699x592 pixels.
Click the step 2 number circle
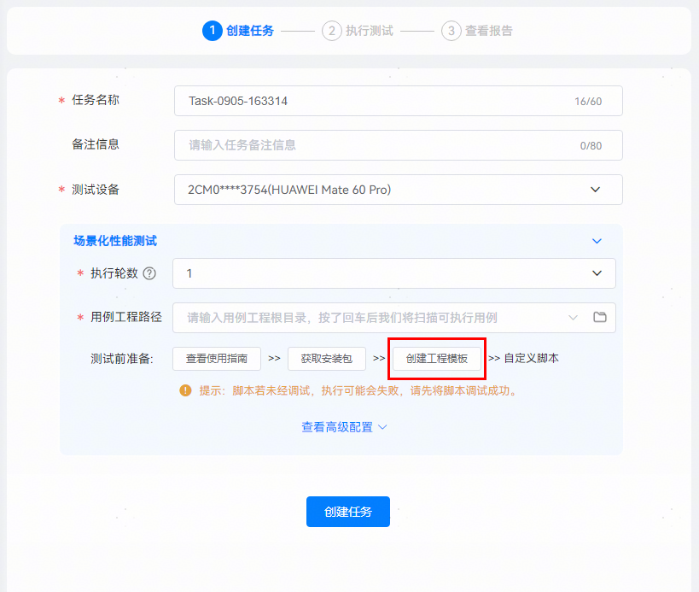point(331,31)
